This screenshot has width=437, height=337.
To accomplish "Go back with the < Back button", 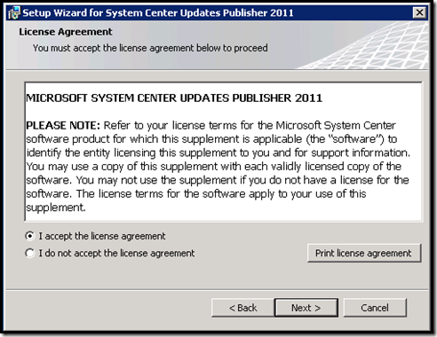I will [242, 308].
